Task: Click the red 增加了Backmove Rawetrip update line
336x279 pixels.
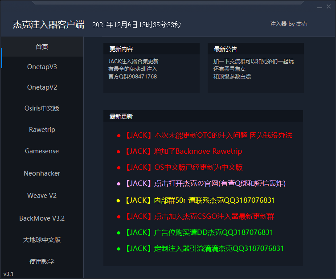Action: click(x=183, y=151)
